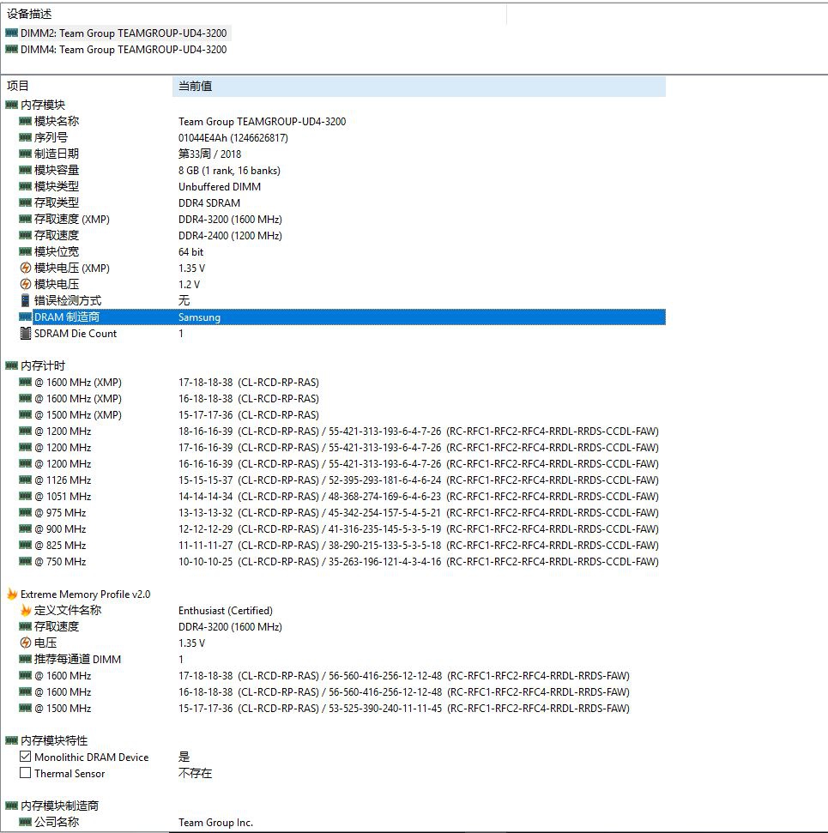Toggle the Thermal Sensor checkbox
The height and width of the screenshot is (833, 828).
pos(25,773)
